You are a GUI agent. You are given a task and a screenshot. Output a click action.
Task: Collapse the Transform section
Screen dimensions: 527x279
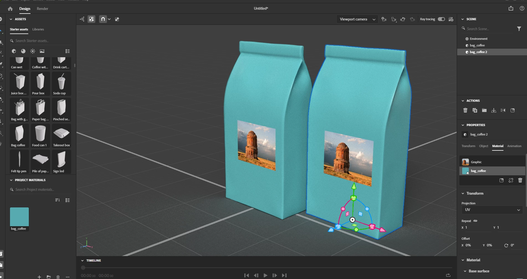click(x=463, y=194)
